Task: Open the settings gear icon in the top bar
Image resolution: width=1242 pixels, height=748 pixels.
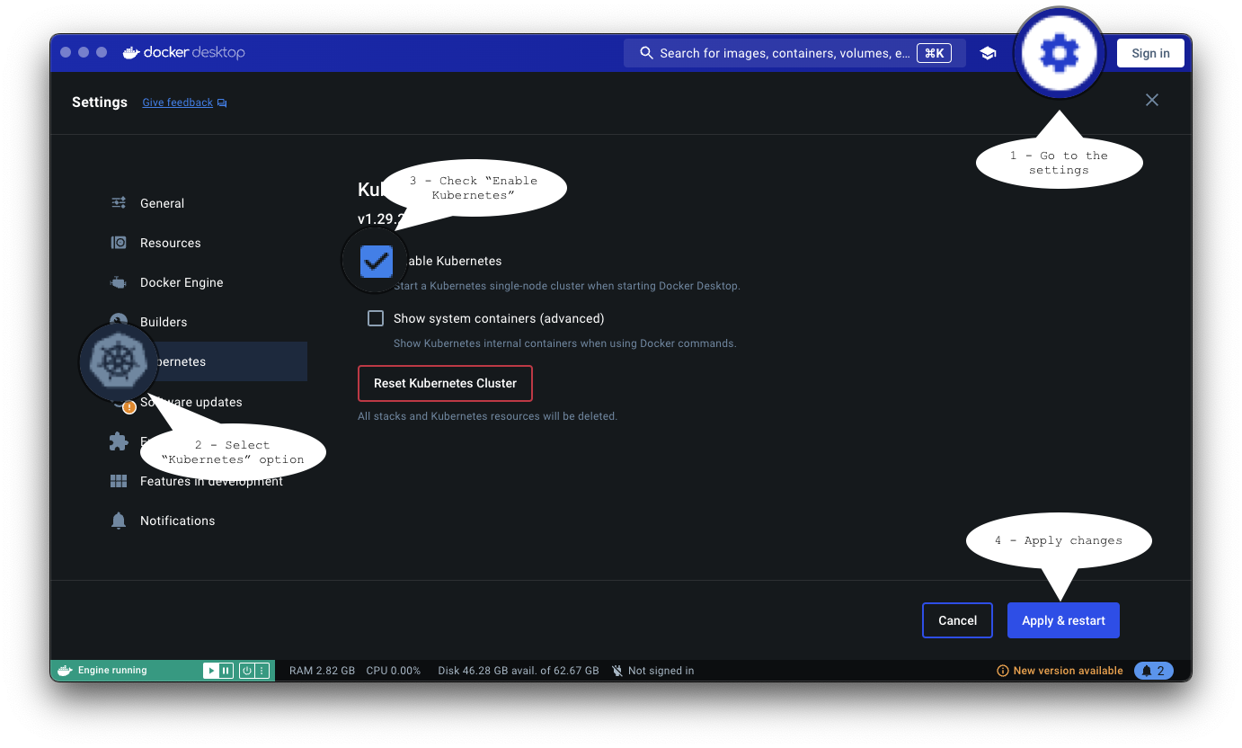Action: (1059, 54)
